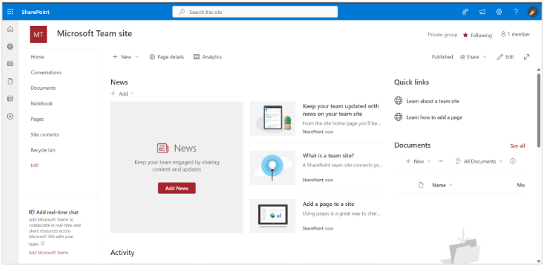Screen dimensions: 545x267
Task: Go to the Home icon in app bar
Action: click(x=10, y=30)
